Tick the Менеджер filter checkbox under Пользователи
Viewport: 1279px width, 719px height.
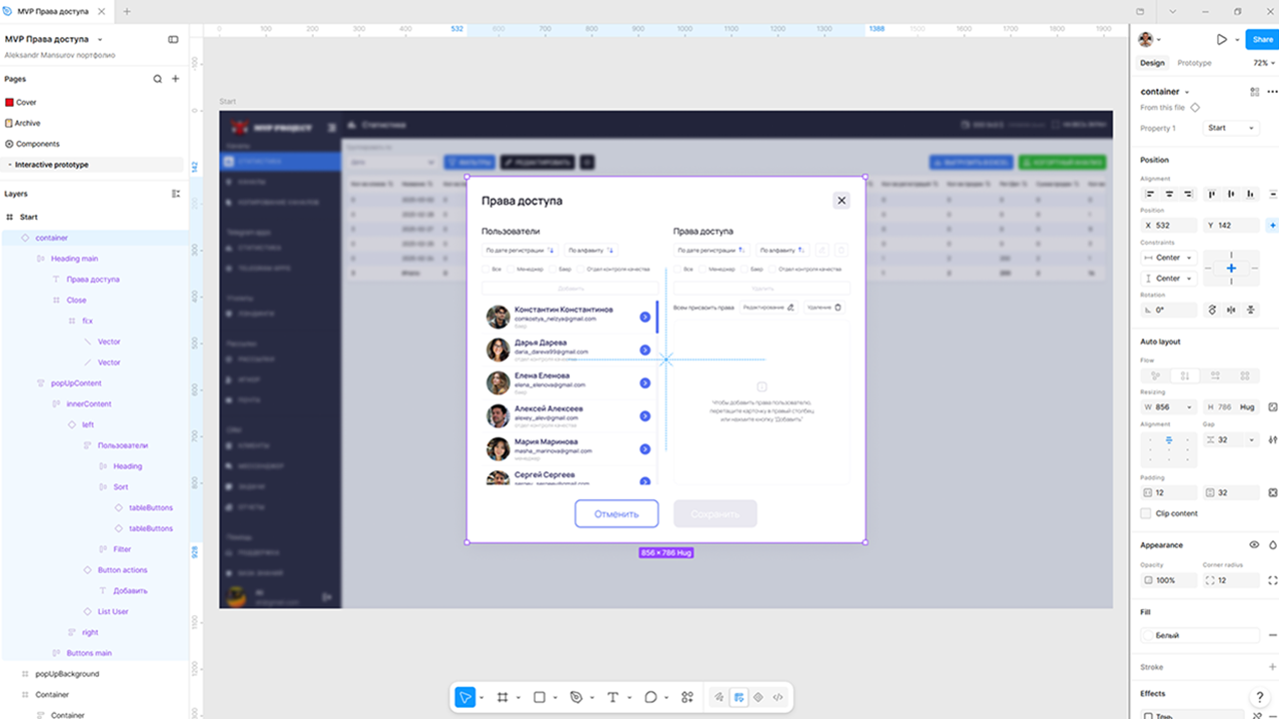click(513, 270)
